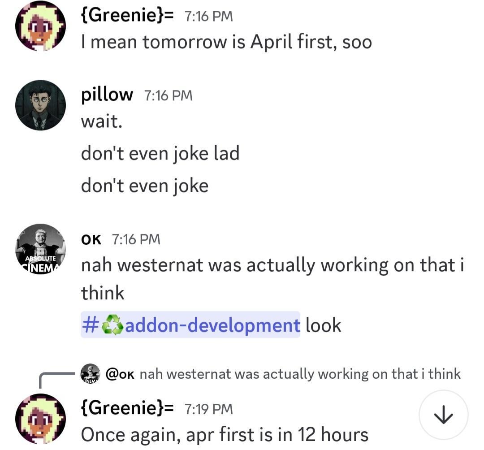This screenshot has height=450, width=484.
Task: Open Greenie's avatar on the 7:16 PM message
Action: coord(40,26)
